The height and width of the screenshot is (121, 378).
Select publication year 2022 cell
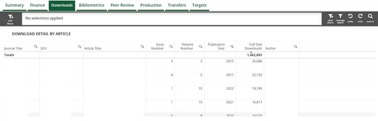[230, 88]
